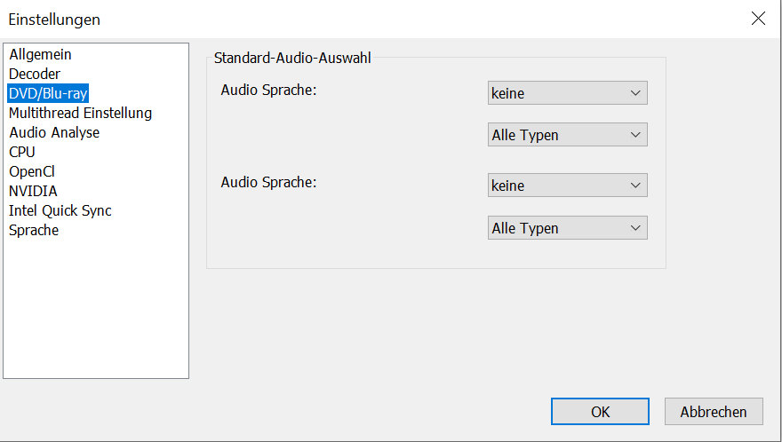Select the DVD/Blu-ray category
The image size is (782, 442).
point(48,93)
